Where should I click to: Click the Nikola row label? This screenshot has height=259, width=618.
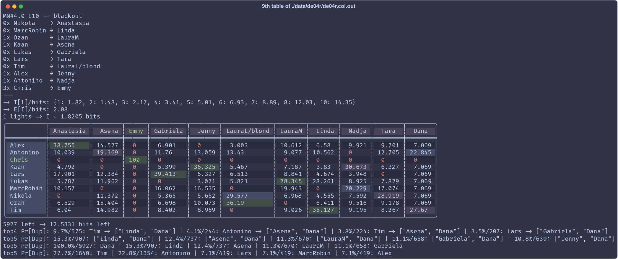tap(26, 196)
